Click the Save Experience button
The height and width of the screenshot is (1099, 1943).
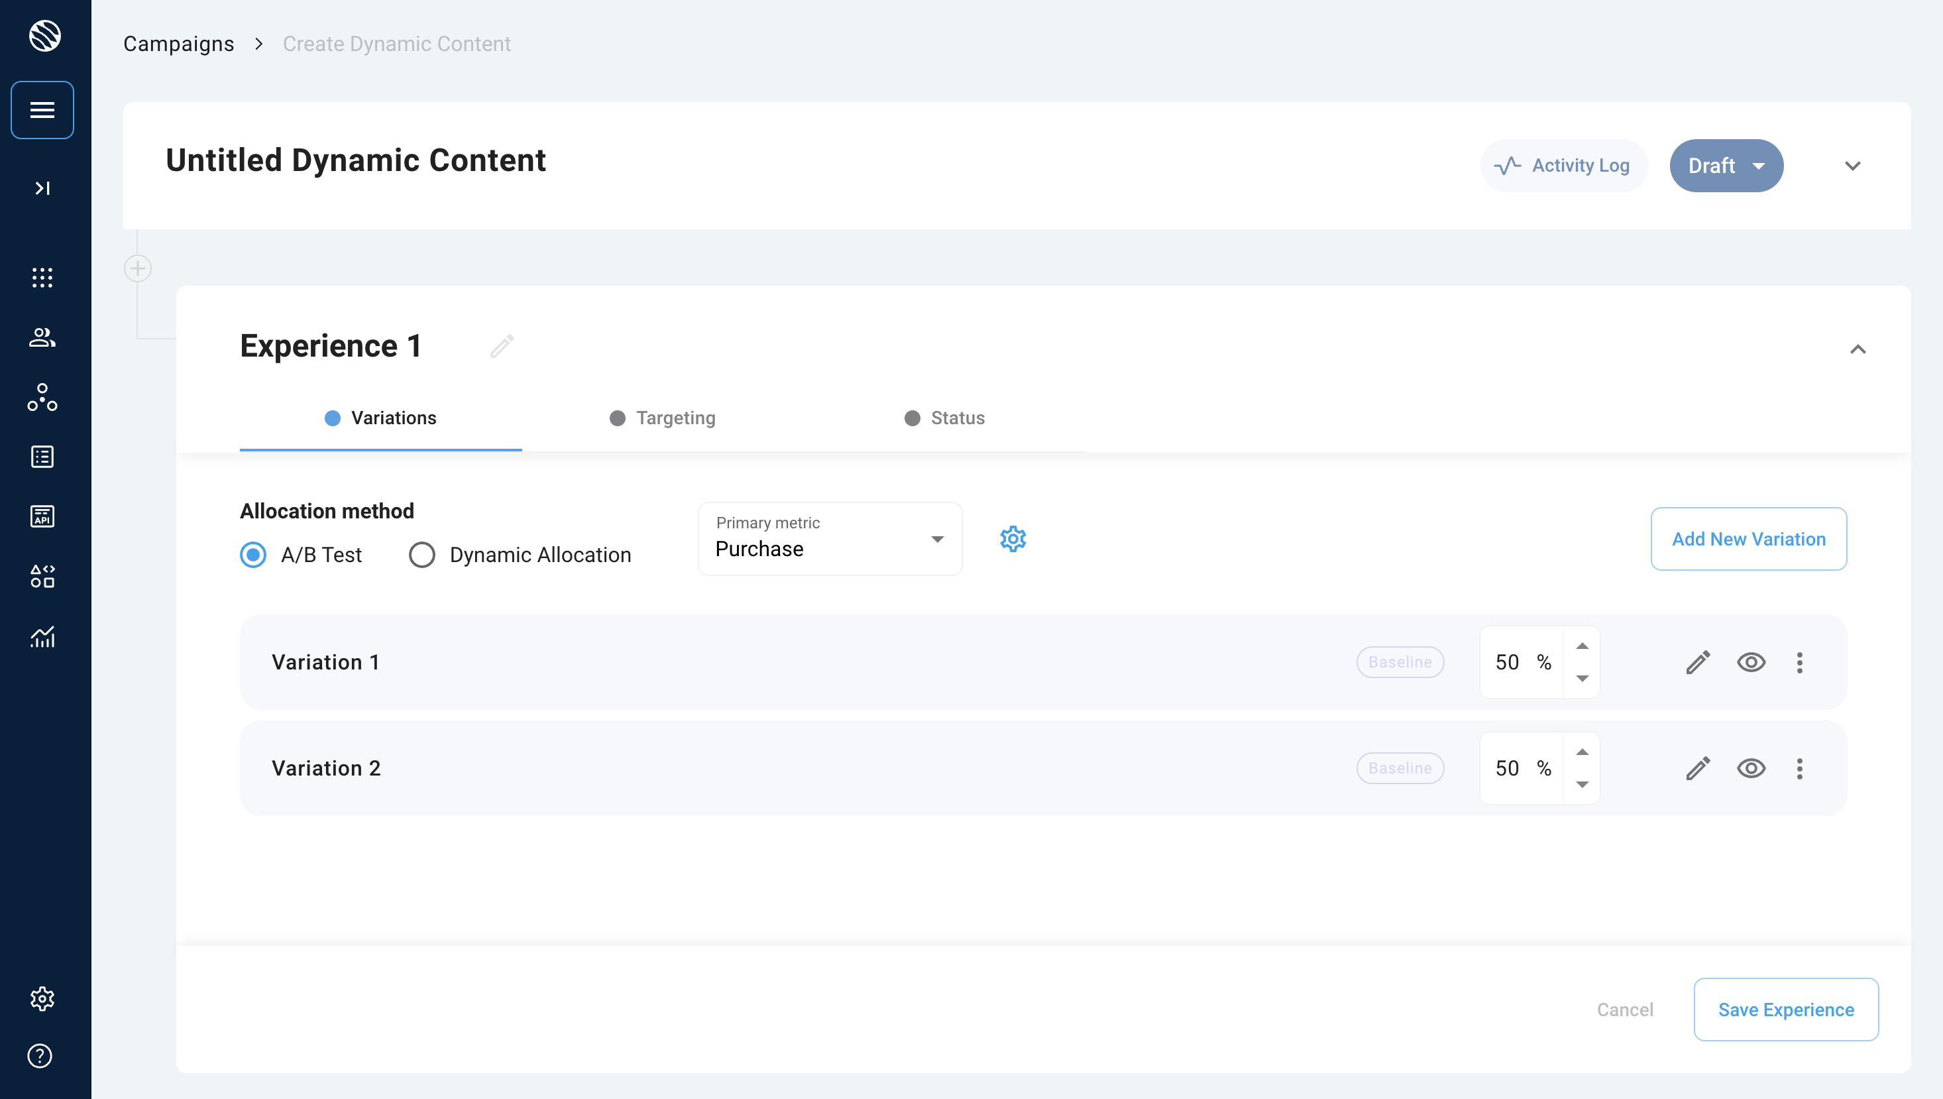[x=1785, y=1010]
